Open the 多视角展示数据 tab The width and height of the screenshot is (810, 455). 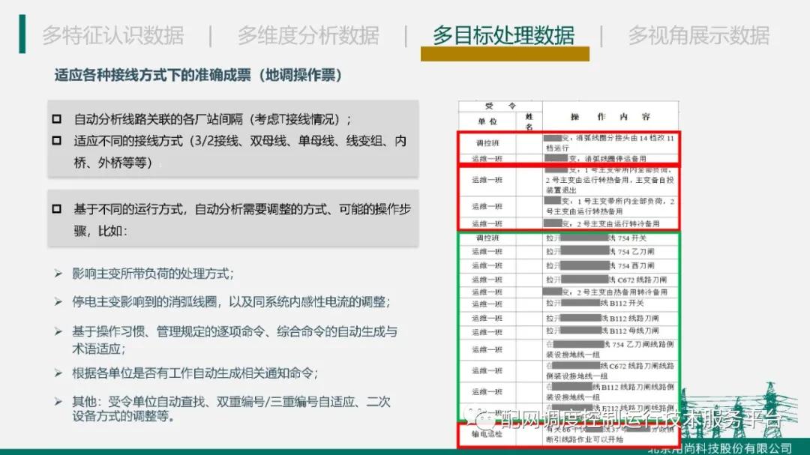698,35
